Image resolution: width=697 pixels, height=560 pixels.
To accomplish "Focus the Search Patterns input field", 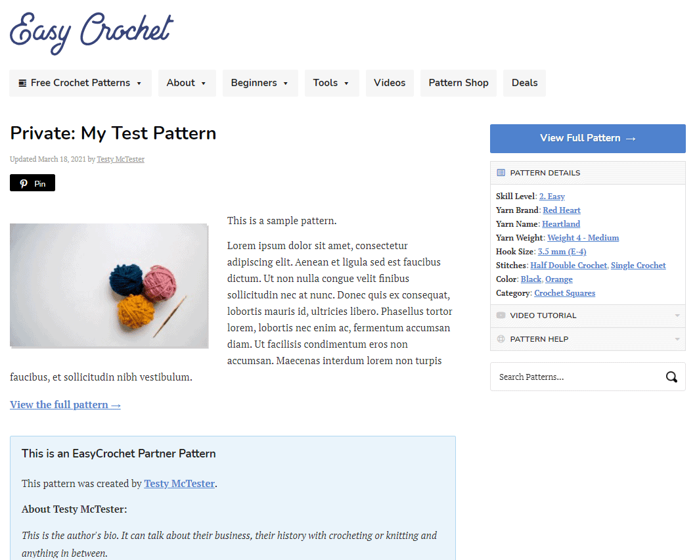I will [x=578, y=377].
